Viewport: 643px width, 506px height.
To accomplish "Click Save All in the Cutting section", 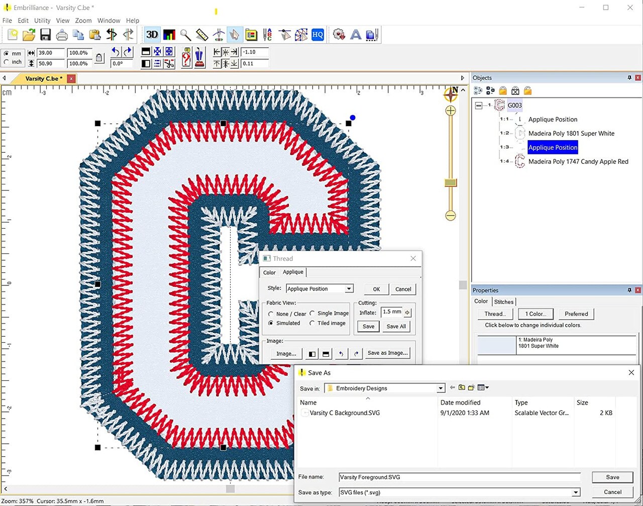I will pyautogui.click(x=396, y=326).
